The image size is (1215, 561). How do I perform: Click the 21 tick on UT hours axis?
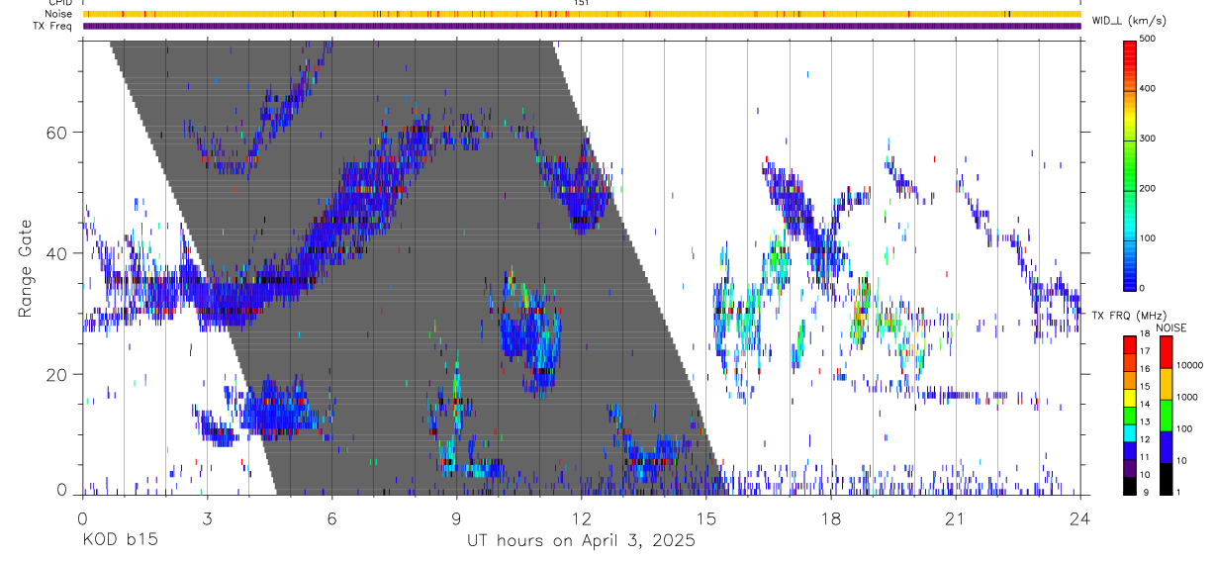click(x=956, y=518)
